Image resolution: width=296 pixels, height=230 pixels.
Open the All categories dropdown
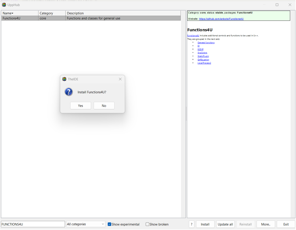(85, 224)
